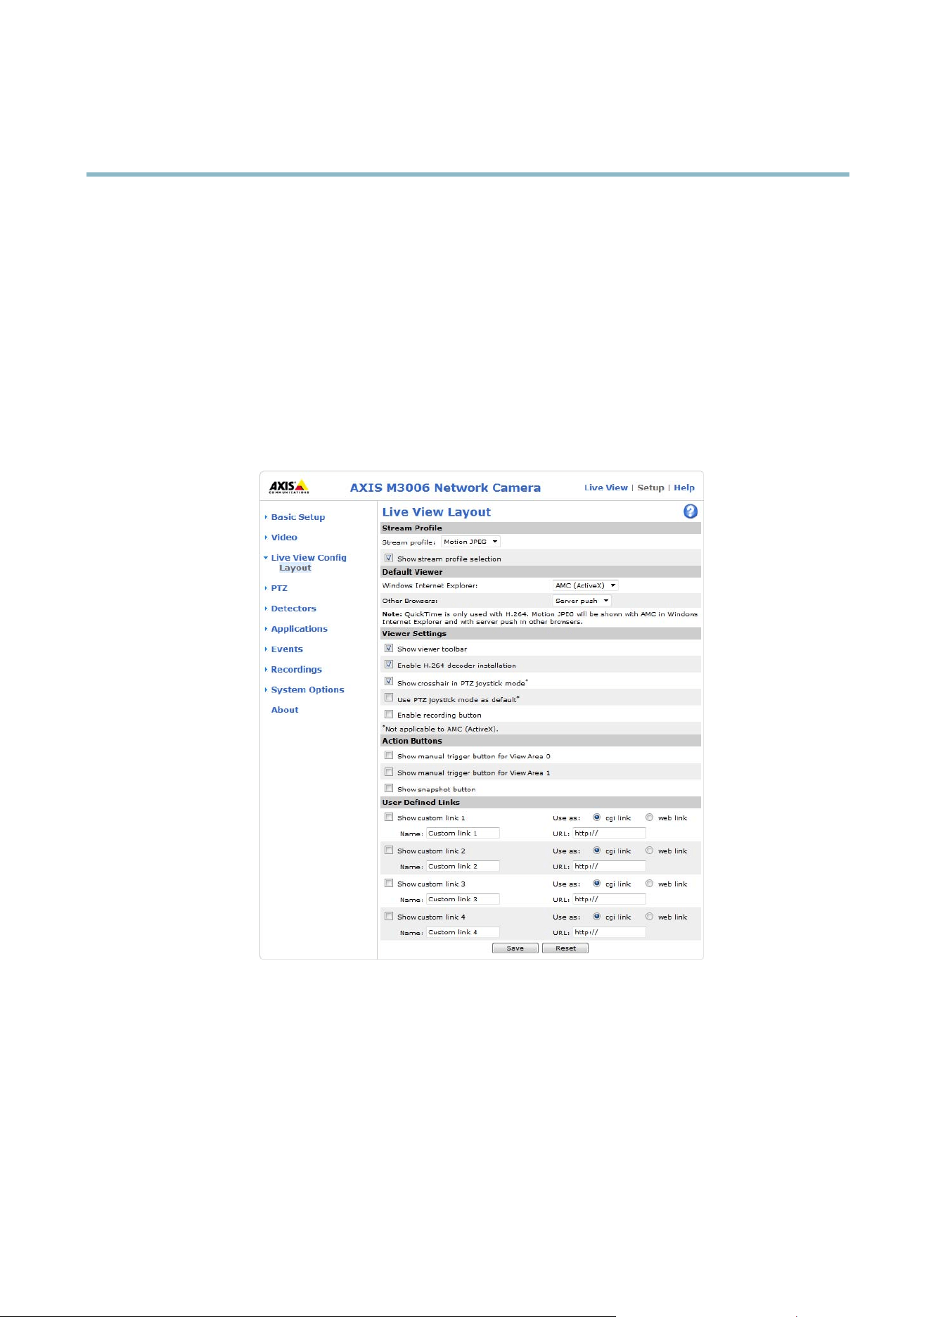
Task: Check Show custom link 3
Action: pyautogui.click(x=388, y=884)
